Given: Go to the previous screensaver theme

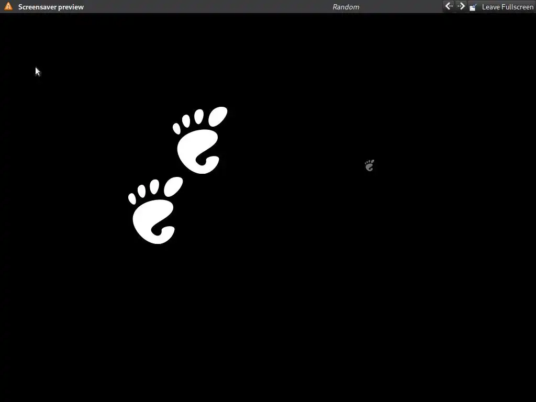Looking at the screenshot, I should (449, 6).
